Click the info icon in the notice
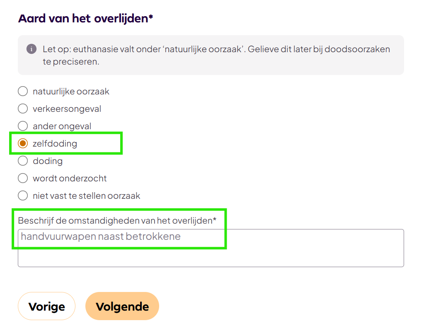This screenshot has width=448, height=328. click(x=31, y=49)
